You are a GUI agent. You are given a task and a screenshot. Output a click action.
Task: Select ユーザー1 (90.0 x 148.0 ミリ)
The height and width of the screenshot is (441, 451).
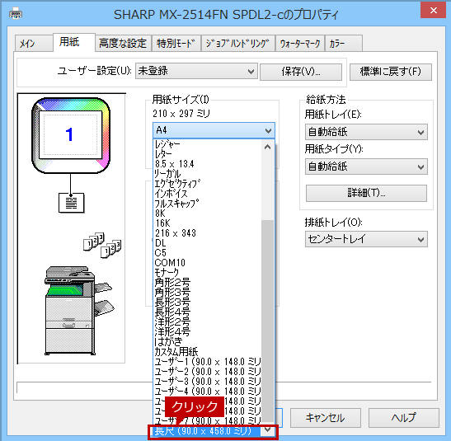click(x=207, y=361)
